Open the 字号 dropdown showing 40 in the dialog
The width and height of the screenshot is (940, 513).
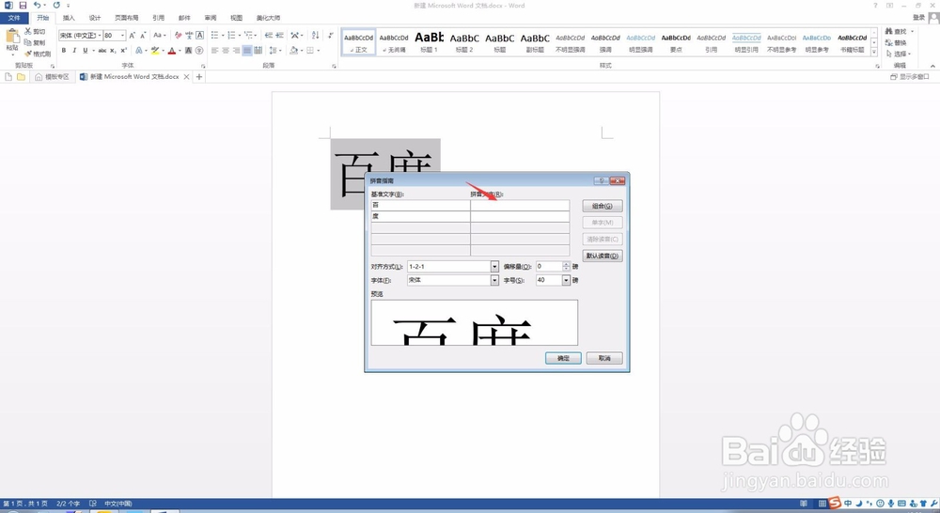[566, 280]
